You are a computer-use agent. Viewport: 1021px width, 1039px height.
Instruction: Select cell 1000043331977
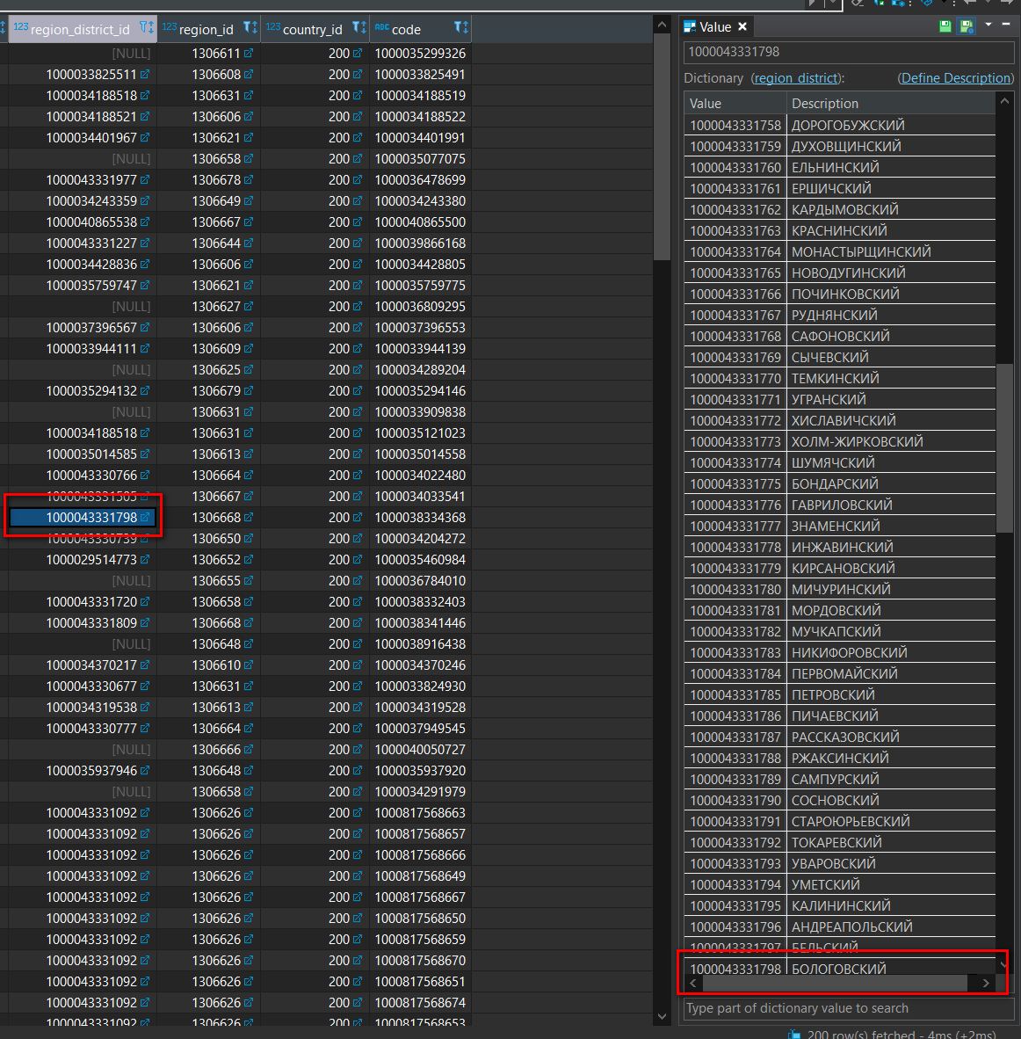pos(83,179)
